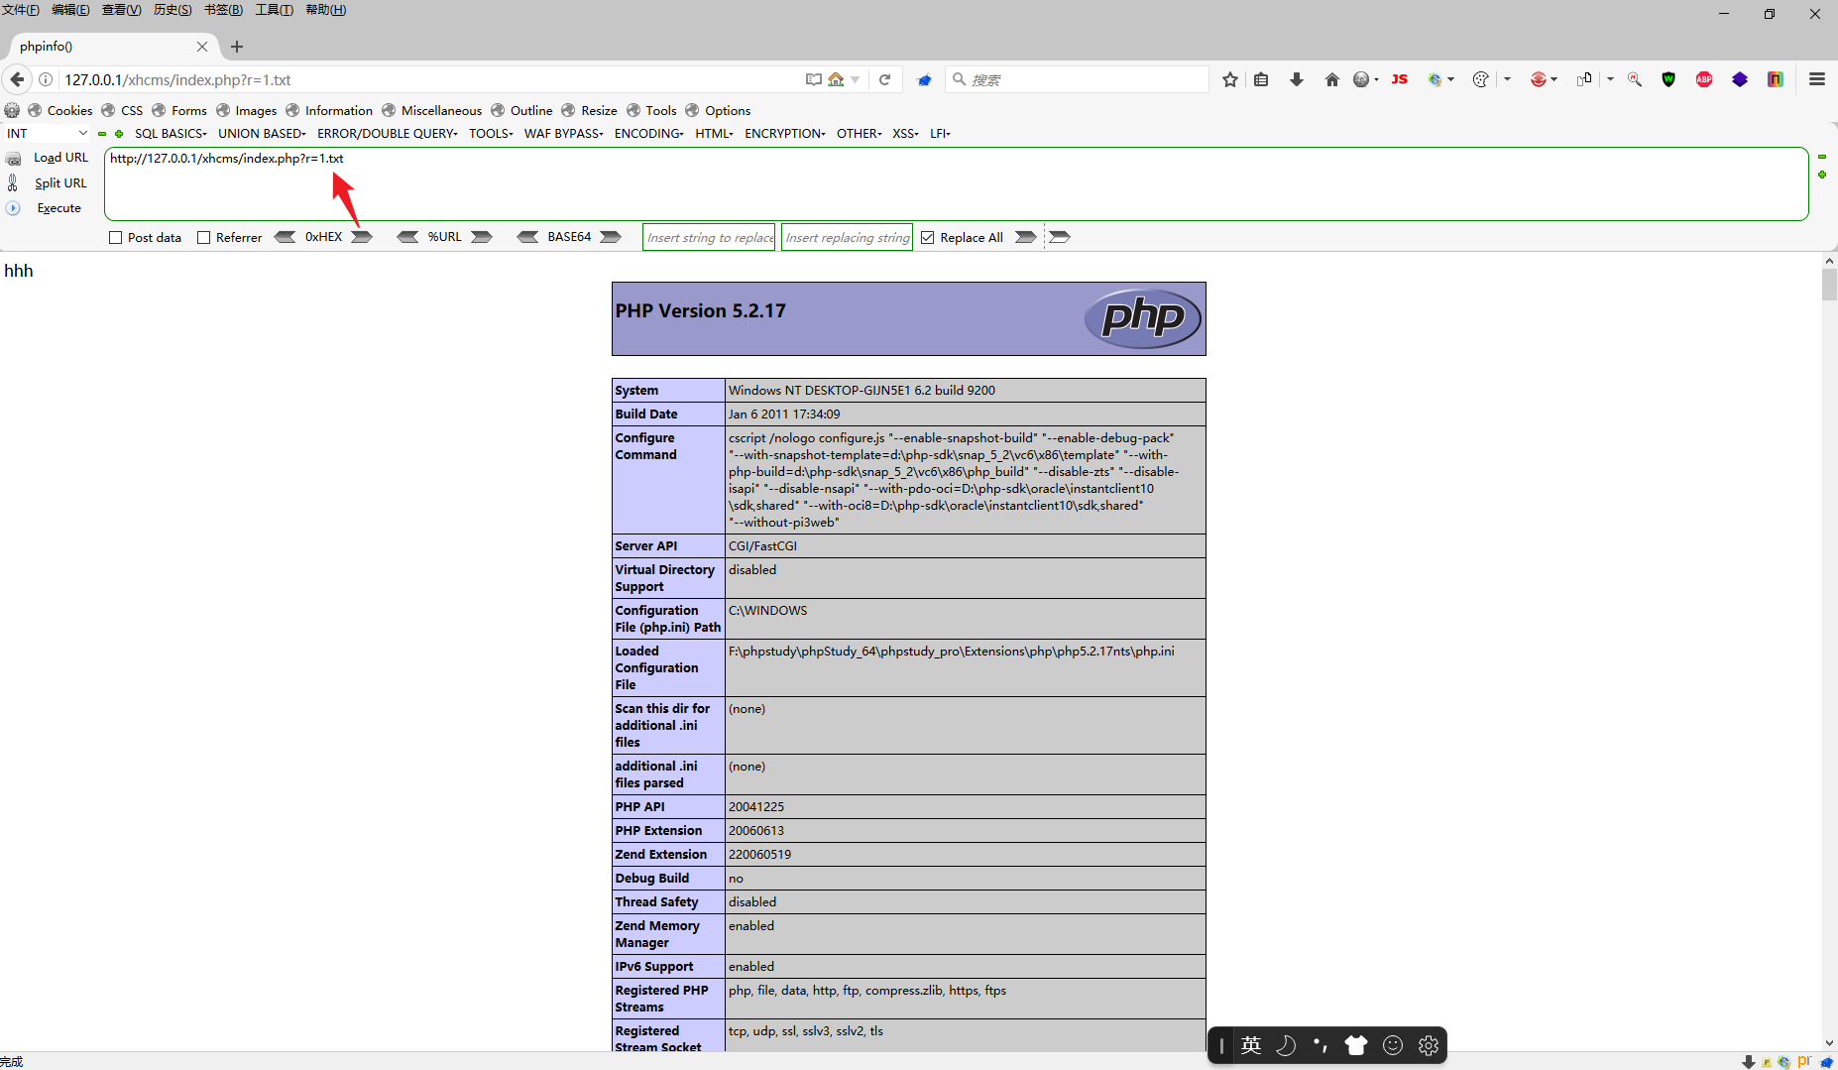This screenshot has height=1070, width=1838.
Task: Click the php logo image
Action: (1143, 318)
